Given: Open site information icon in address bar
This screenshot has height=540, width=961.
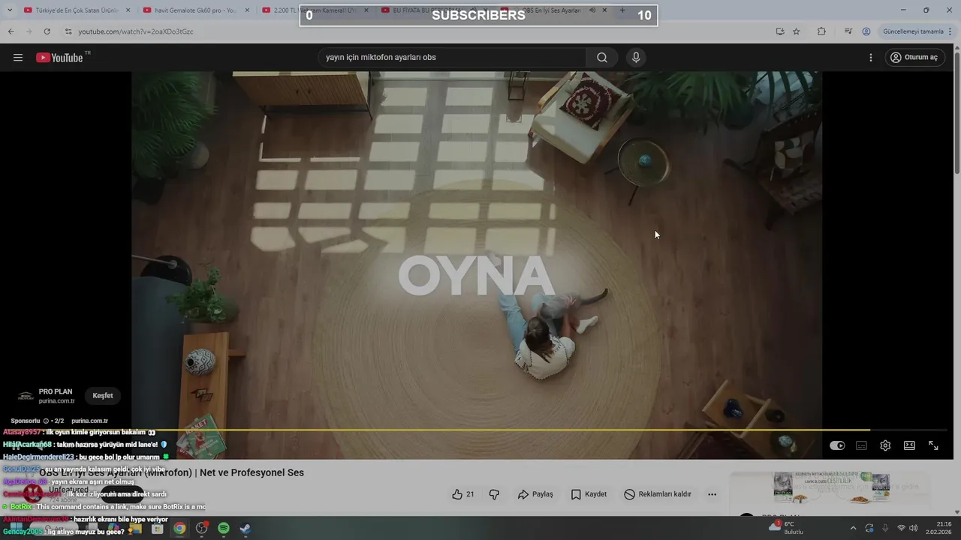Looking at the screenshot, I should tap(68, 31).
